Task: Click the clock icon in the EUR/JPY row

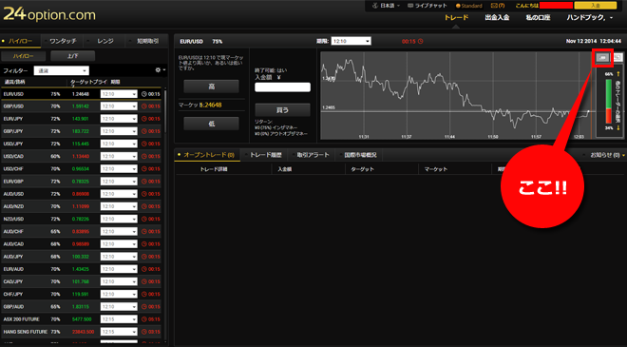Action: 144,119
